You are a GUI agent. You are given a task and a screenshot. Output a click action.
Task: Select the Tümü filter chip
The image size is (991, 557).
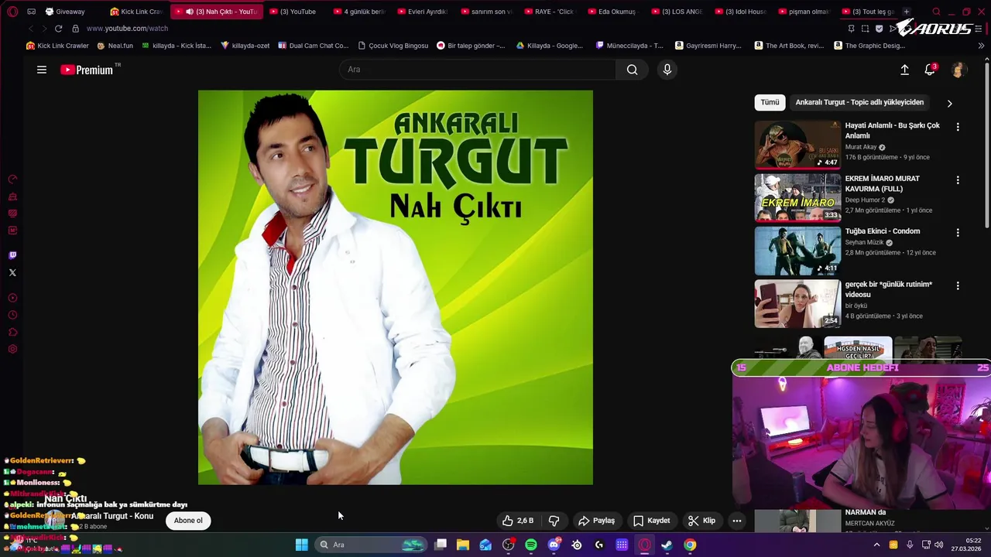[770, 102]
